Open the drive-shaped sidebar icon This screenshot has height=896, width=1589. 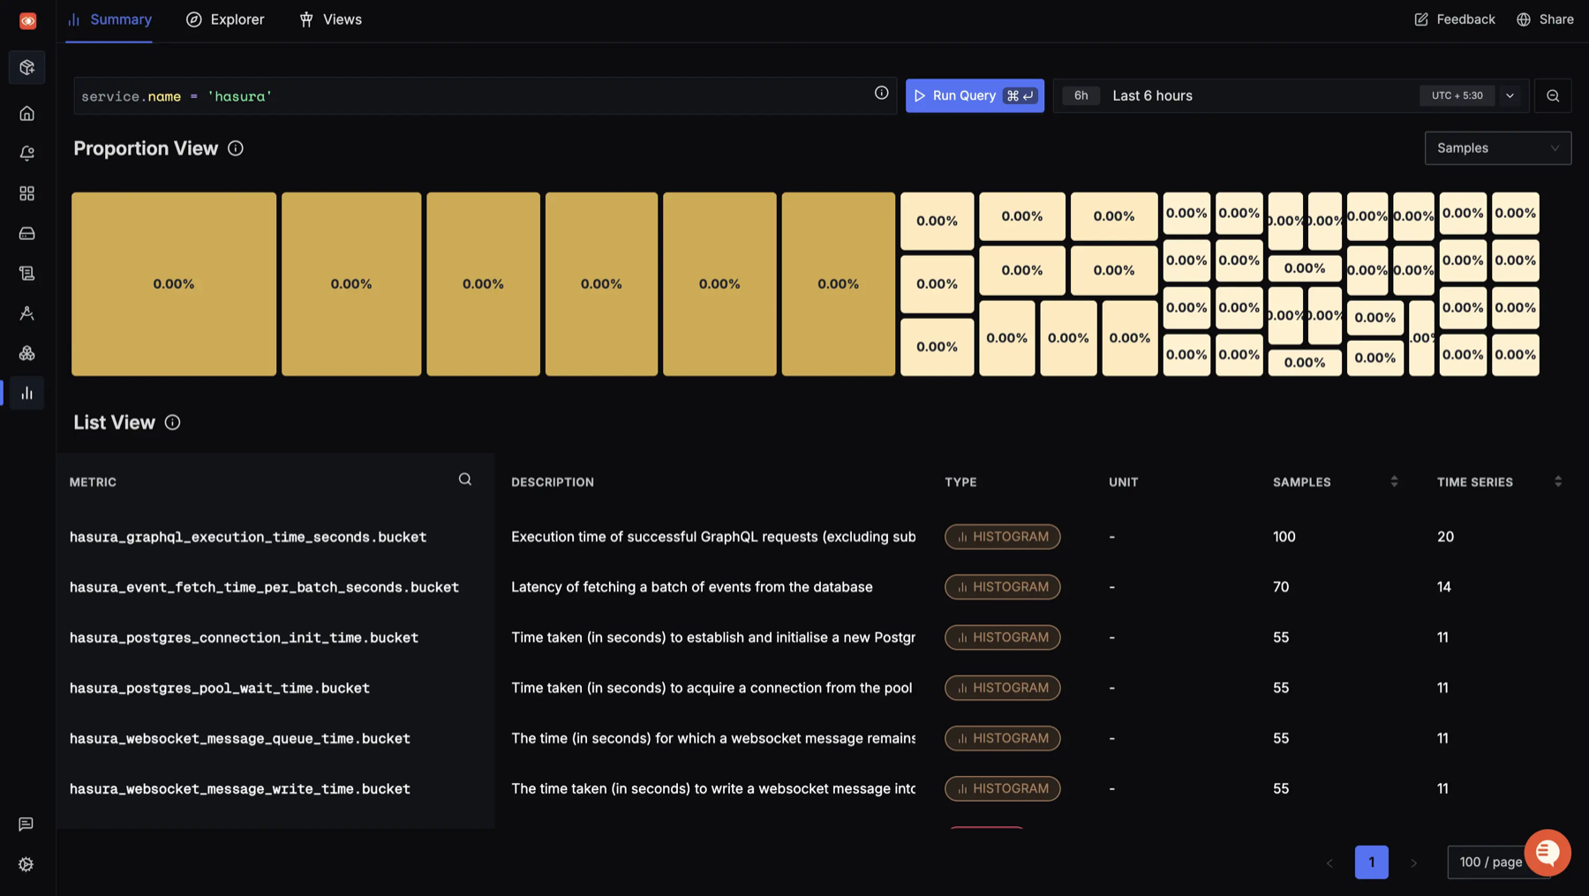pos(27,233)
